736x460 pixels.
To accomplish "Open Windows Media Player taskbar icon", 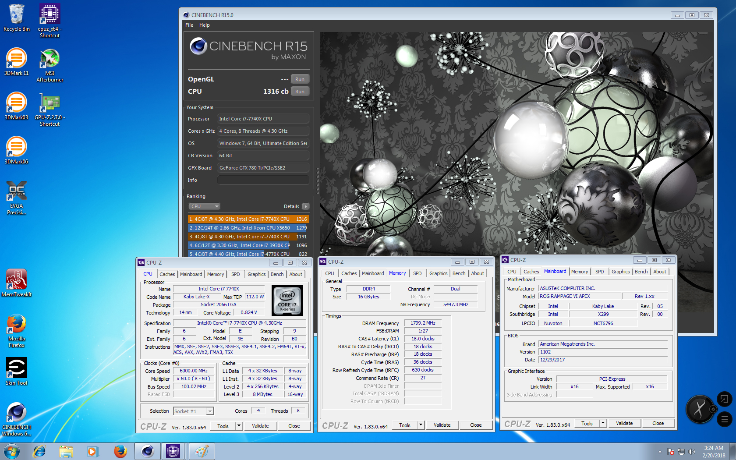I will pos(92,451).
